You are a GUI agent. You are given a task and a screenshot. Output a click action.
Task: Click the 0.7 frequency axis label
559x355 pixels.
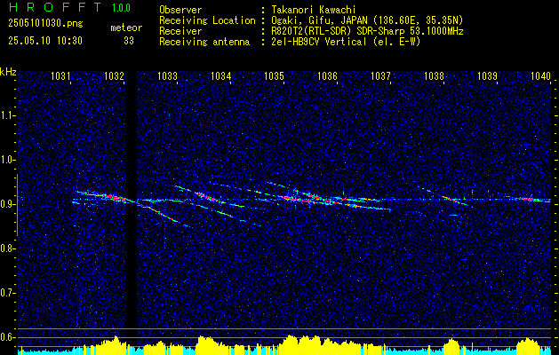pyautogui.click(x=8, y=293)
